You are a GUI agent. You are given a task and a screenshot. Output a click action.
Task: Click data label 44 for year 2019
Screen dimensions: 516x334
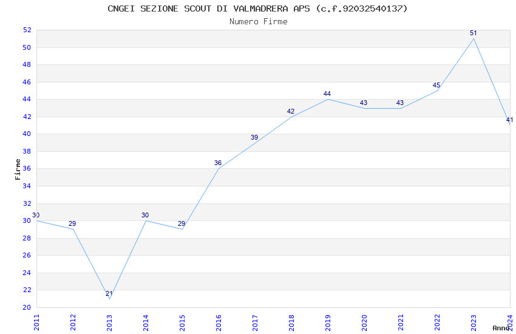point(327,94)
